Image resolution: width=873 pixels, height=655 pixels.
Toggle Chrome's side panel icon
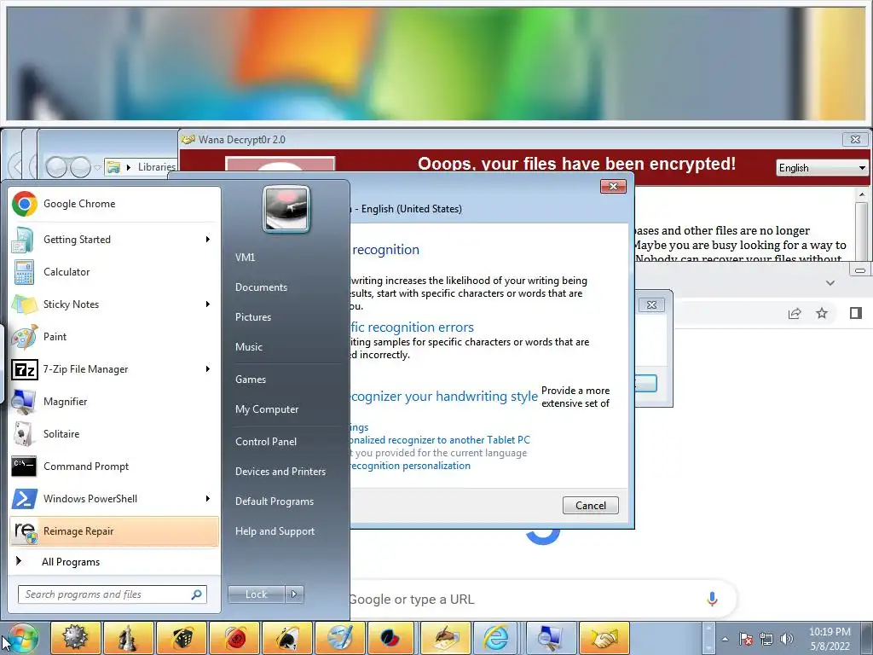pos(856,313)
